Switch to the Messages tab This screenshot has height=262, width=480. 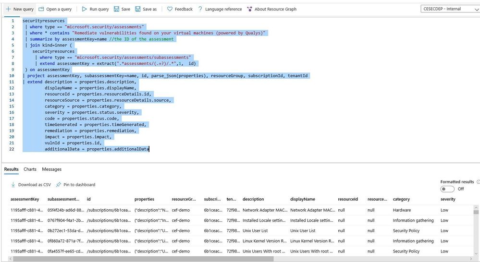pos(52,169)
